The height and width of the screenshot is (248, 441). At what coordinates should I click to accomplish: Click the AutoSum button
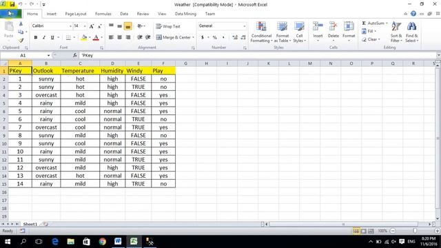tap(373, 23)
